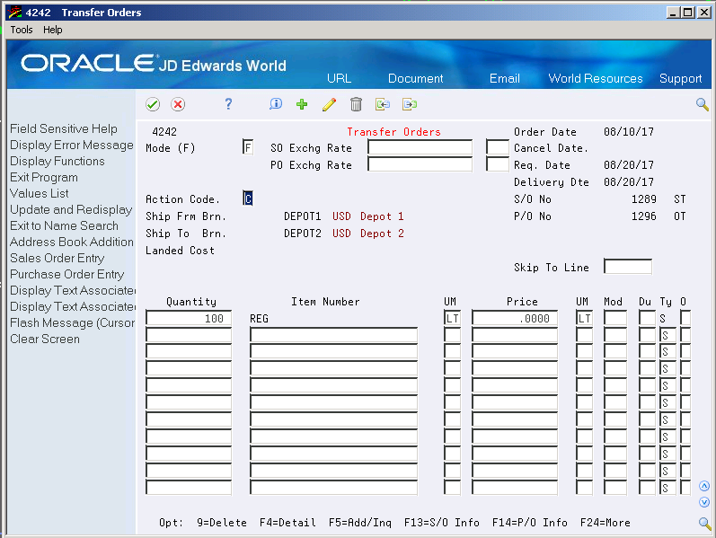Viewport: 716px width, 538px height.
Task: Click F5=Add/Inq function text
Action: (360, 523)
